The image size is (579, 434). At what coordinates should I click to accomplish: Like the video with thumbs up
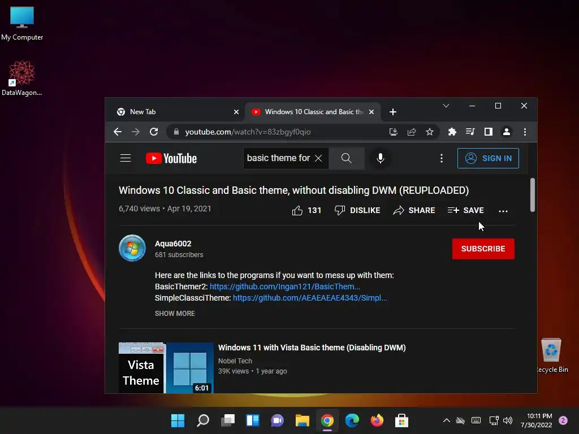[x=306, y=210]
